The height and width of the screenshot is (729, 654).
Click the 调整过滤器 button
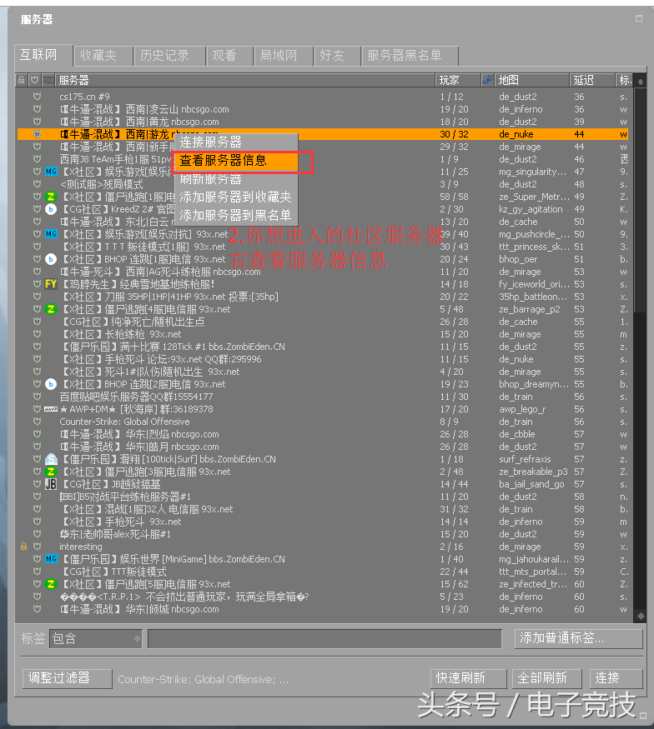[67, 677]
